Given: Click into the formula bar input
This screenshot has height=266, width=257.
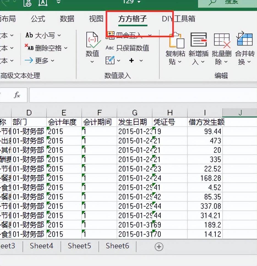Looking at the screenshot, I should pyautogui.click(x=143, y=95).
